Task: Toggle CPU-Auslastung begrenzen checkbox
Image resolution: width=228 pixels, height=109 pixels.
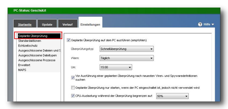Action: pyautogui.click(x=73, y=96)
